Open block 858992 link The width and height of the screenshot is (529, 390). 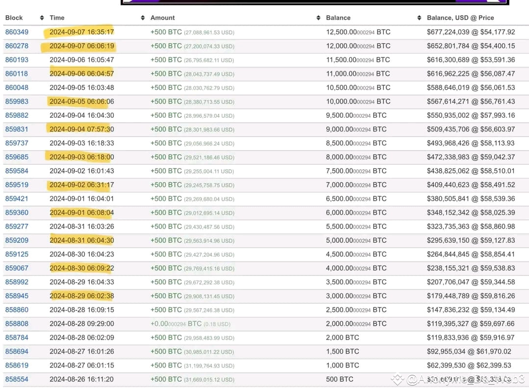[x=17, y=282]
